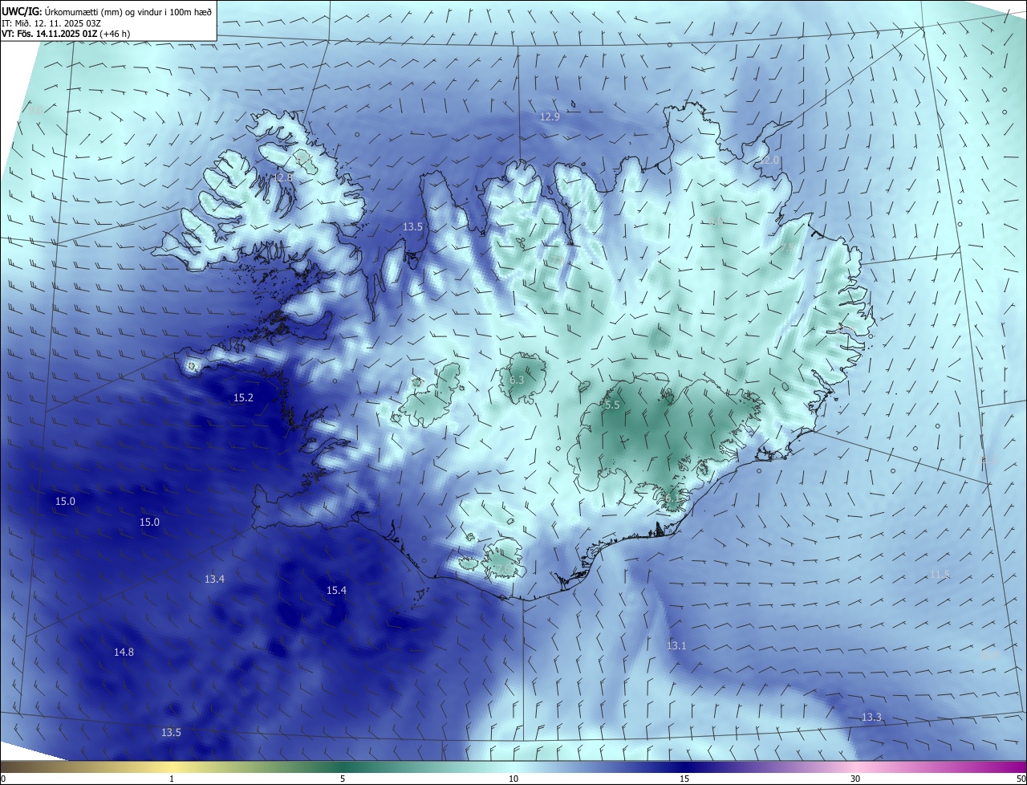The width and height of the screenshot is (1027, 785).
Task: Click the colour scale tick label 10
Action: (x=513, y=779)
